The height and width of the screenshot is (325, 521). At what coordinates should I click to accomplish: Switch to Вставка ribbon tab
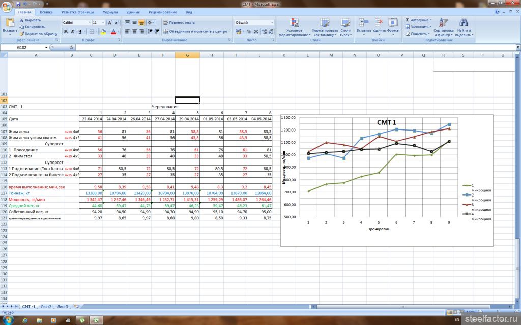tap(46, 12)
